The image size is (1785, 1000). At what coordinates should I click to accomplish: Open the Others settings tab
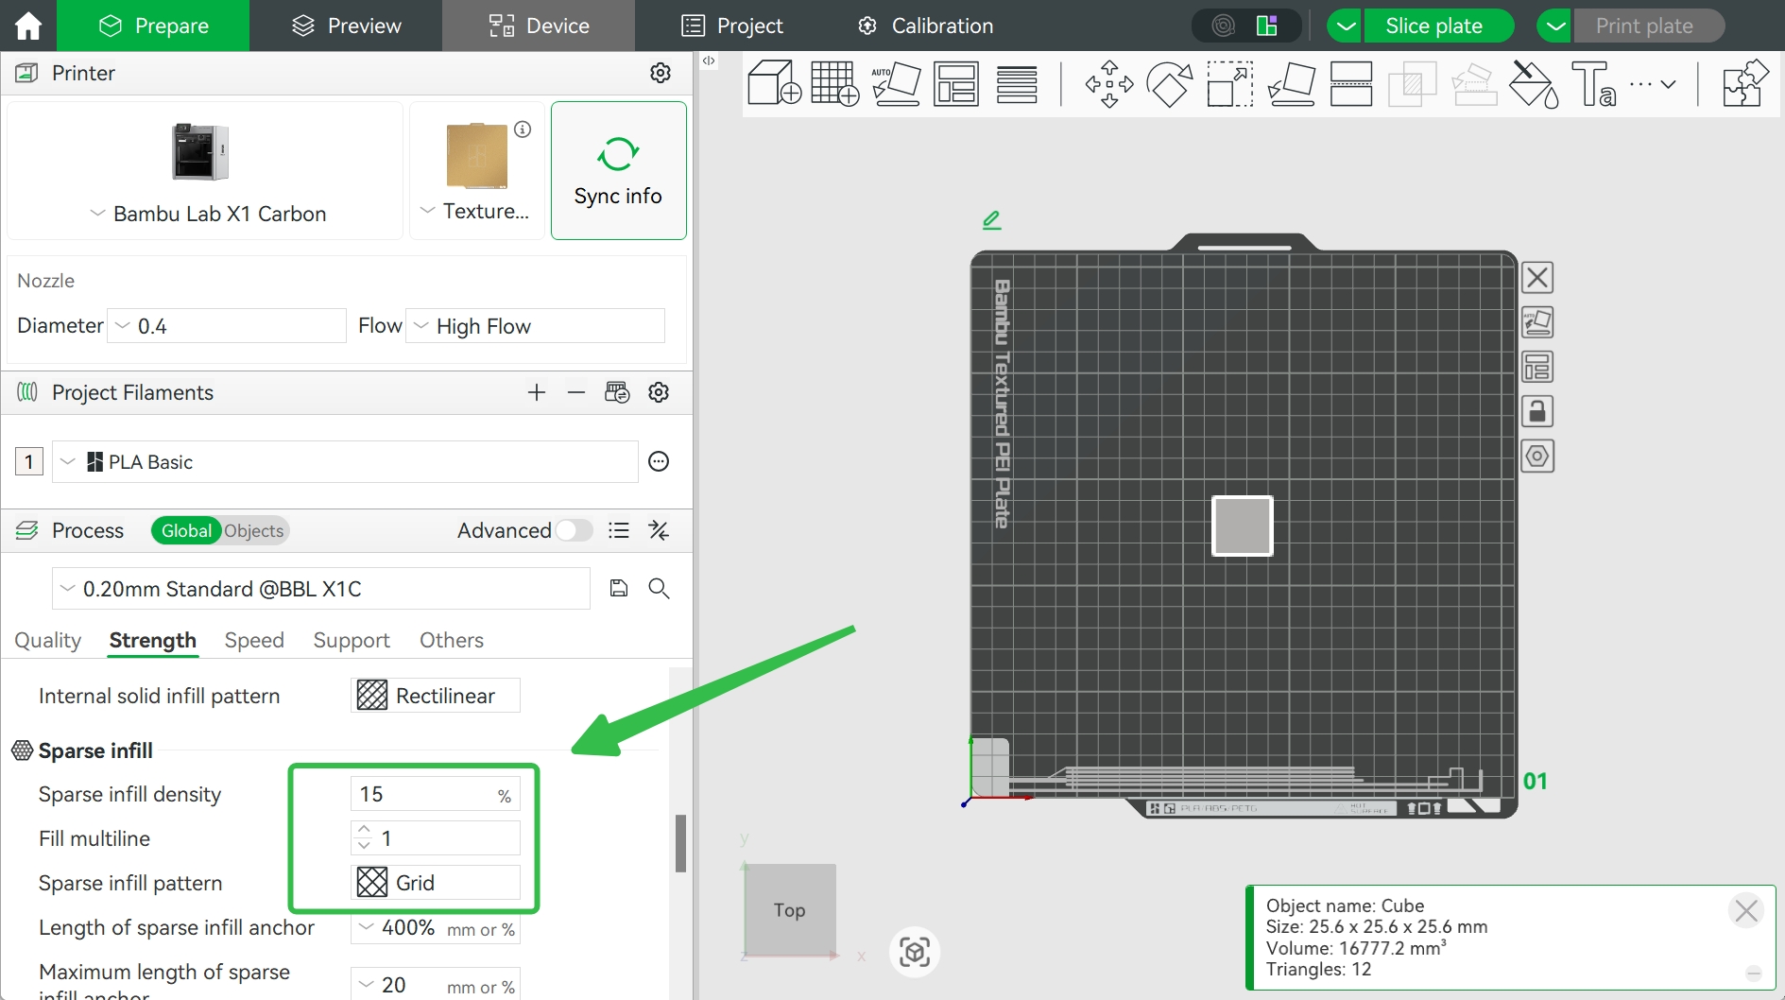click(452, 640)
